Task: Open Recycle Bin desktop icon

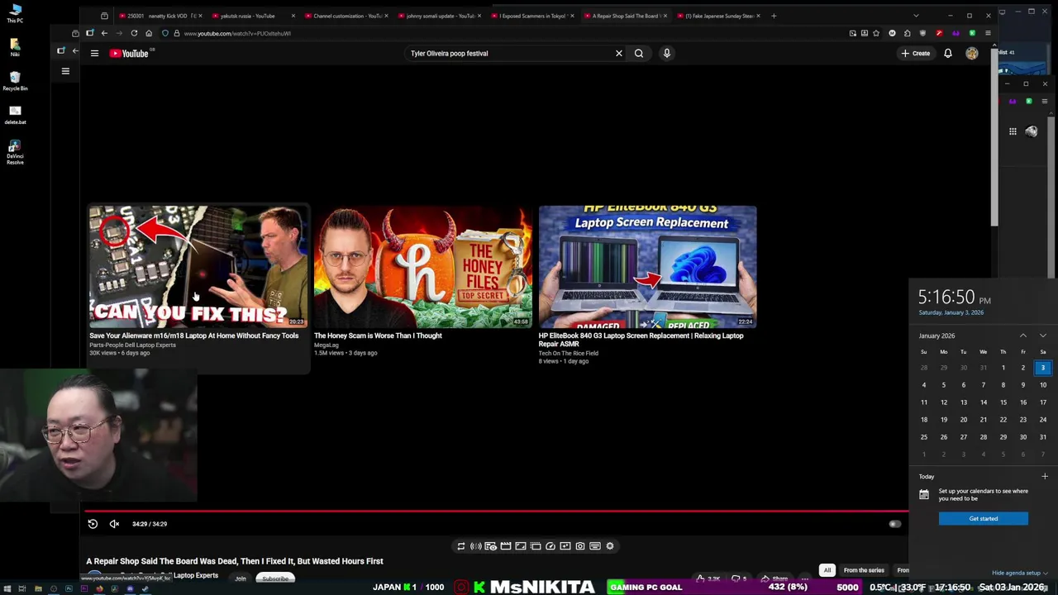Action: click(x=15, y=80)
